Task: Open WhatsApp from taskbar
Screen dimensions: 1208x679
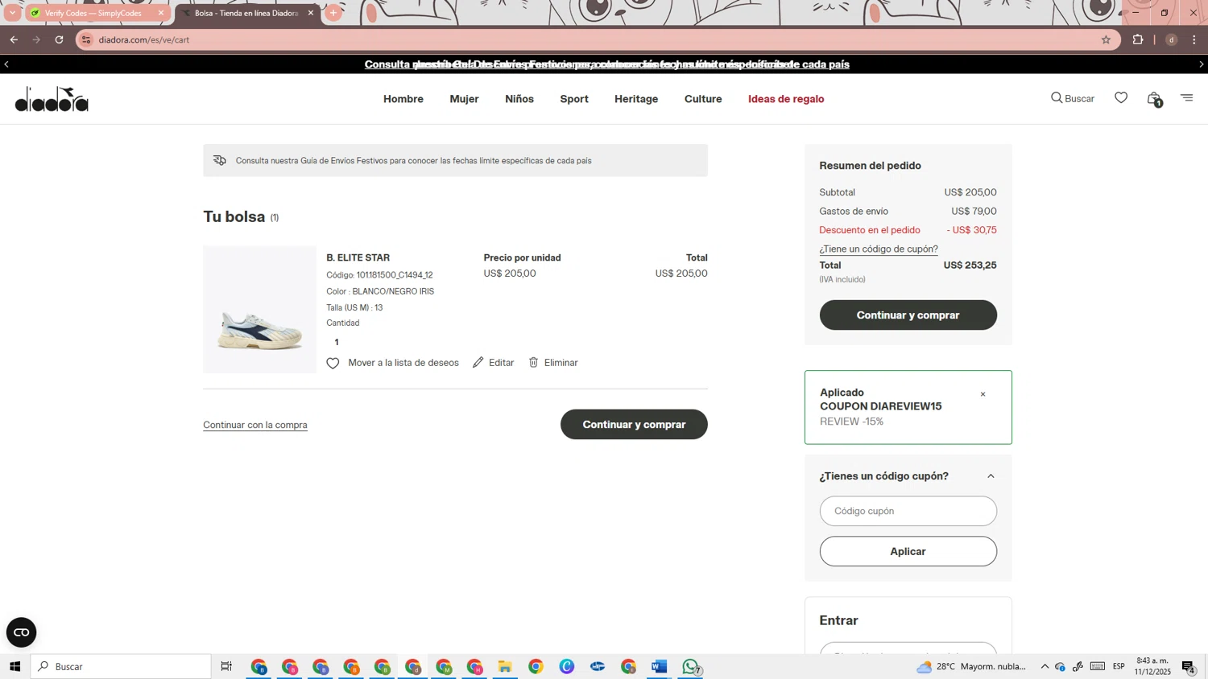Action: 691,666
